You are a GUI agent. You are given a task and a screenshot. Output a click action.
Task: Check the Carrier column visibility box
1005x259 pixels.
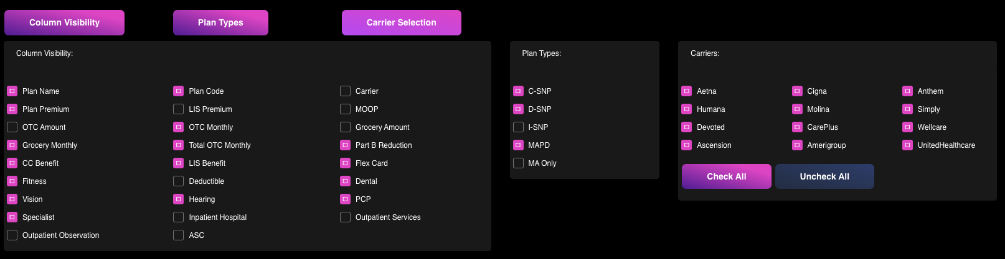pos(345,91)
